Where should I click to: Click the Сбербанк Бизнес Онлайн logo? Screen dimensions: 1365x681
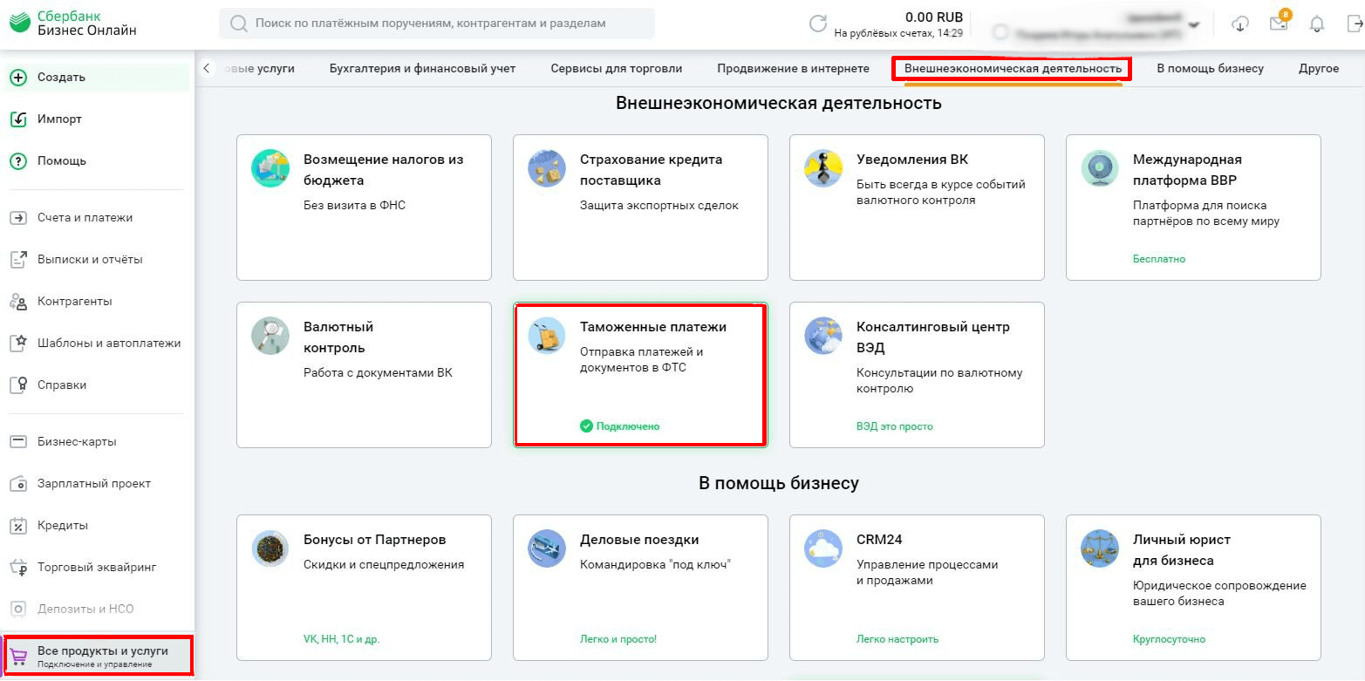(73, 24)
